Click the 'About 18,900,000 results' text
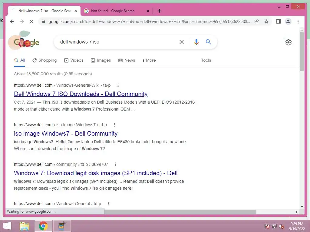The height and width of the screenshot is (232, 310). [x=53, y=74]
